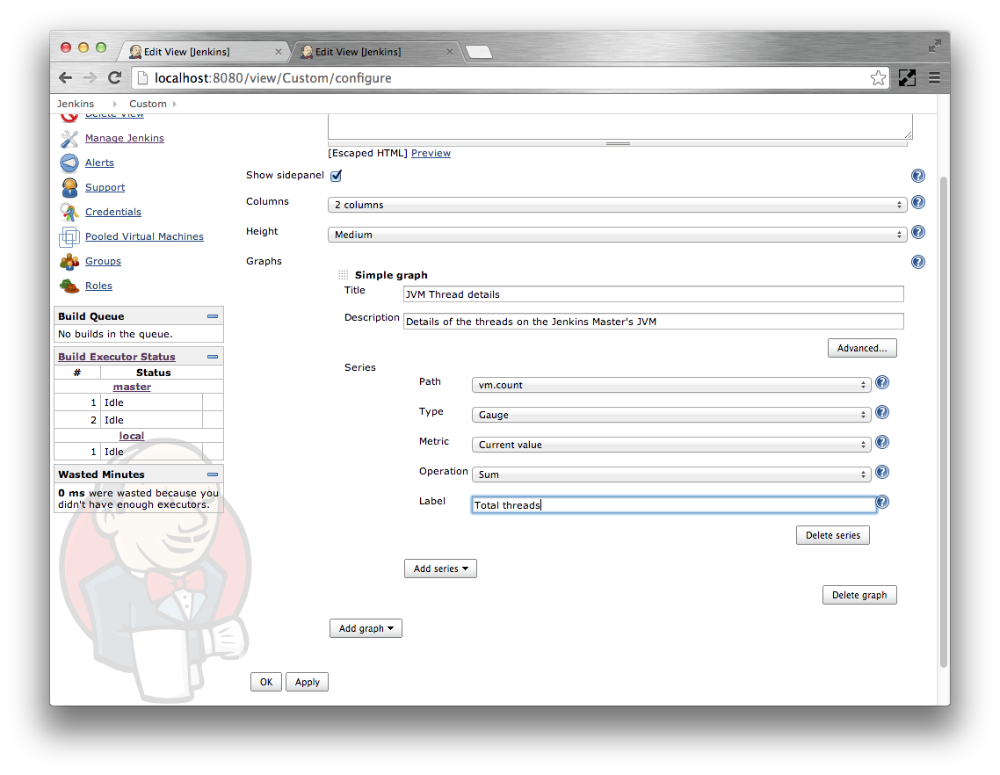Click the Manage Jenkins wrench icon

[69, 139]
